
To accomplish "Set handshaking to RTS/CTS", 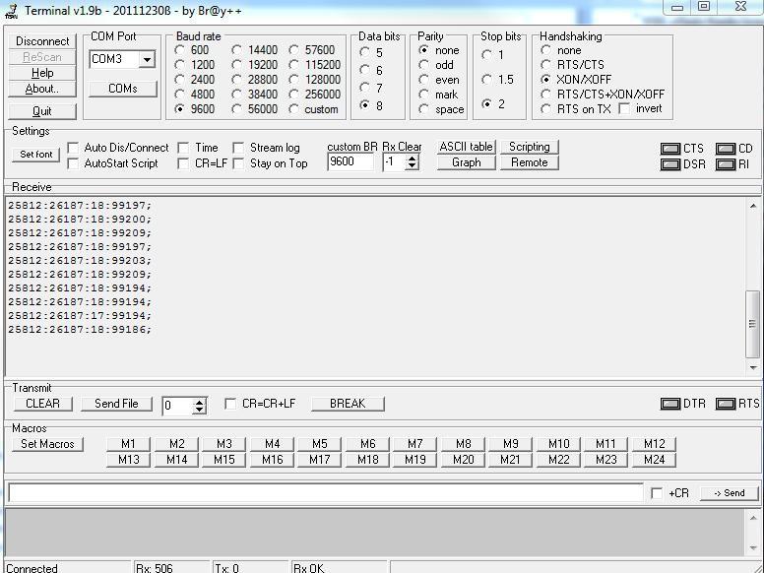I will click(545, 65).
